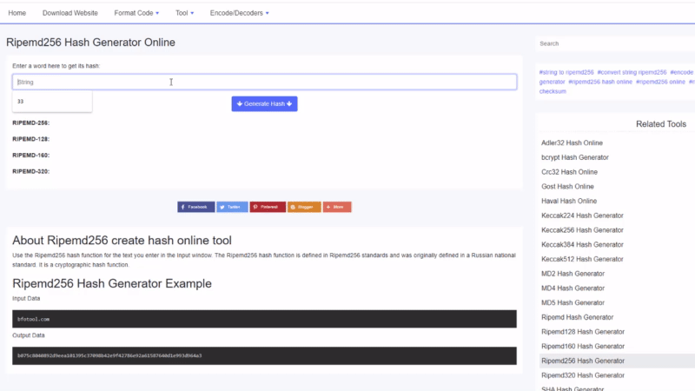Select Ripemd160 Hash Generator in Related Tools
This screenshot has height=391, width=695.
[x=582, y=346]
